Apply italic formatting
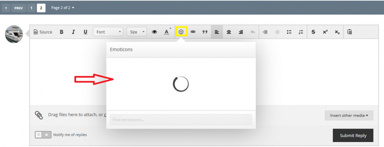Screen dimensions: 384x147 (73, 32)
